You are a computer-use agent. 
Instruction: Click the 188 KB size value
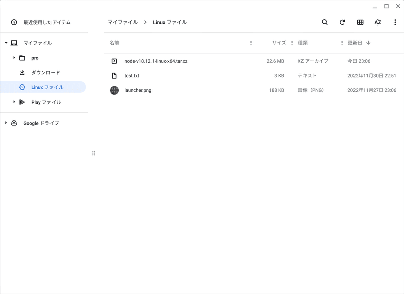[276, 90]
